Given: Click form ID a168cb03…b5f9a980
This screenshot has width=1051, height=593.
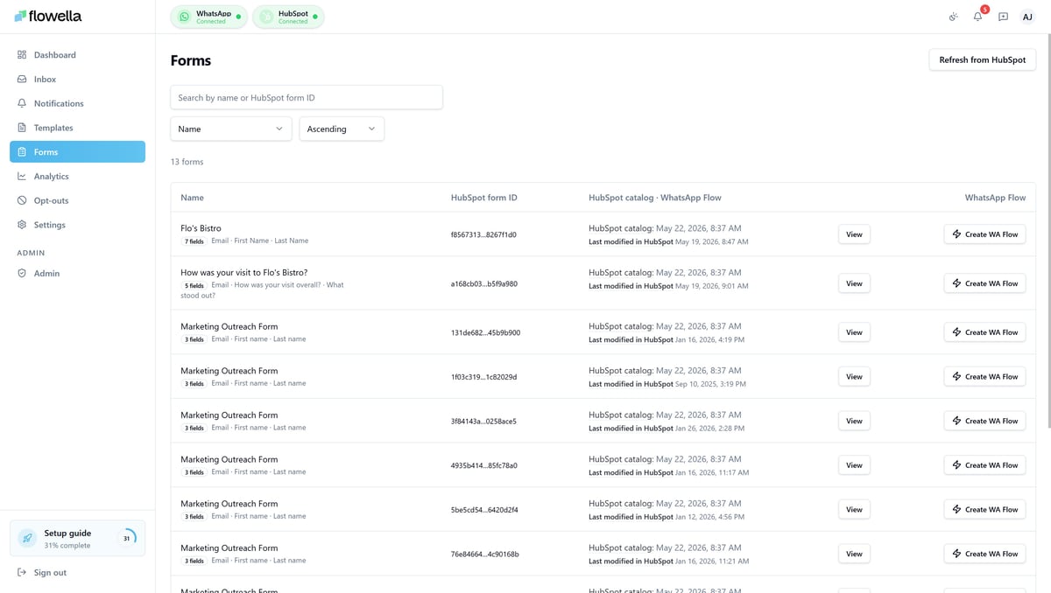Looking at the screenshot, I should click(483, 283).
